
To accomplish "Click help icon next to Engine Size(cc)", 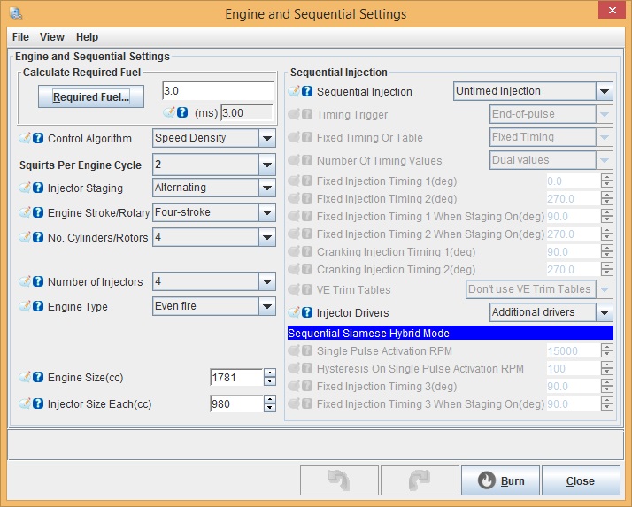I will (x=38, y=378).
